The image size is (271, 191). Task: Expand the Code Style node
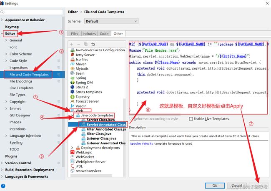(x=6, y=60)
